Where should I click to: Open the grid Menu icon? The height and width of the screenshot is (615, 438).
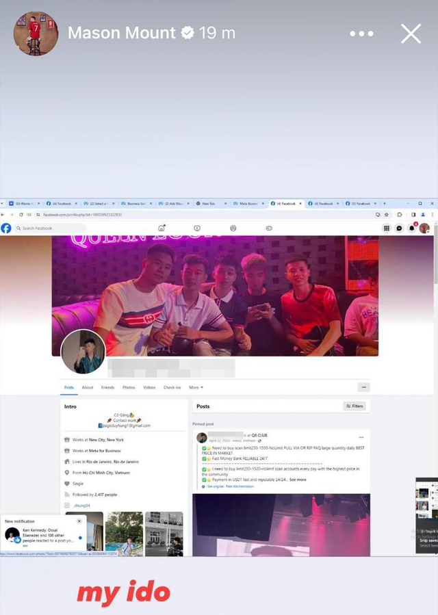(x=387, y=228)
